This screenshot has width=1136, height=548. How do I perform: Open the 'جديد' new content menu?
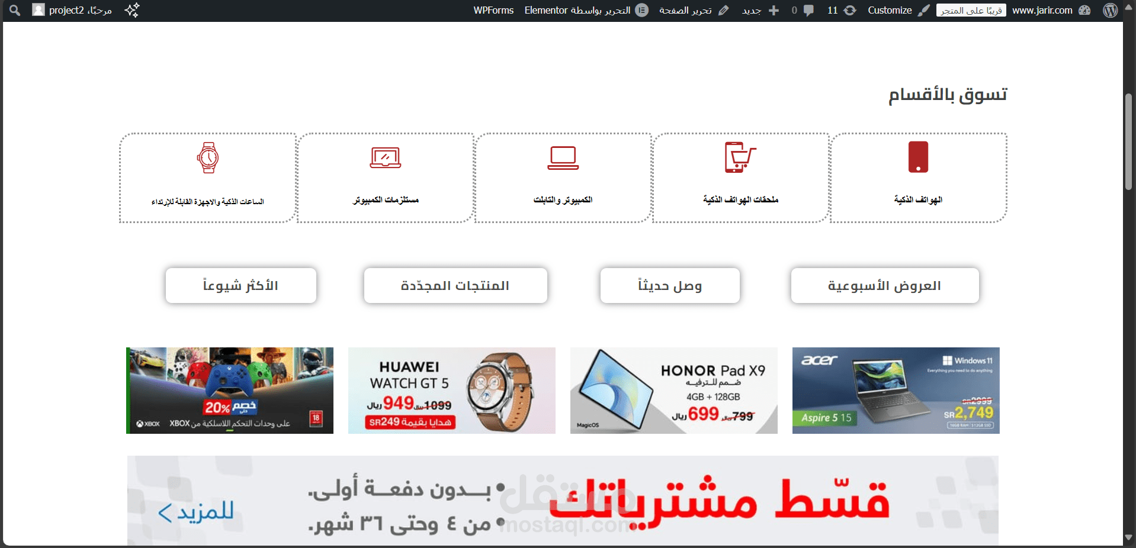[x=752, y=10]
